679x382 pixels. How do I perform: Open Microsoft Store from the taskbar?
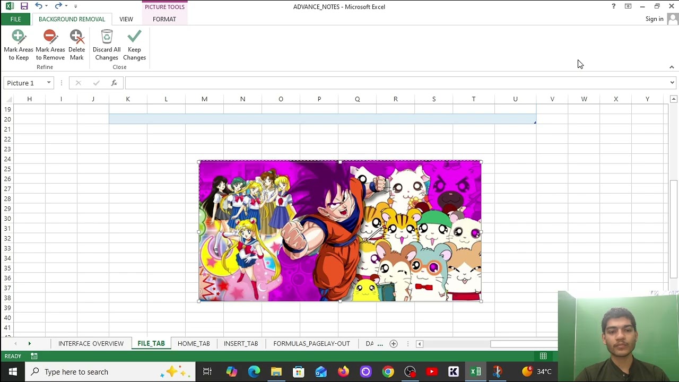tap(299, 371)
